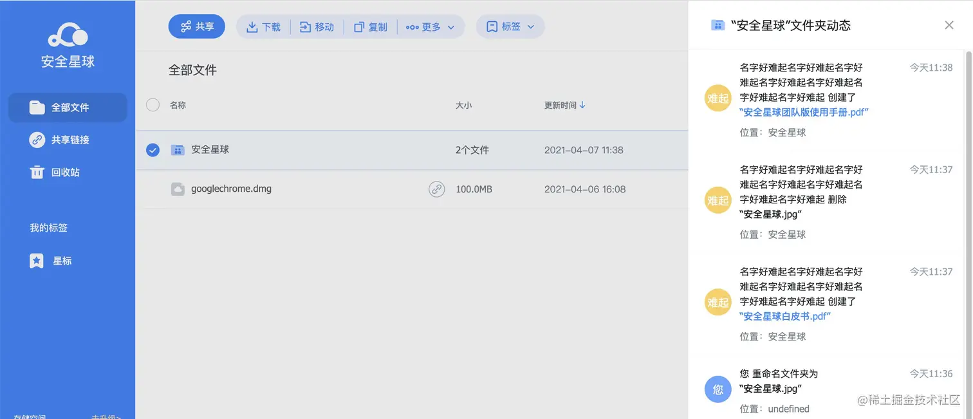Close the 文件夹动态 activity panel

tap(949, 25)
